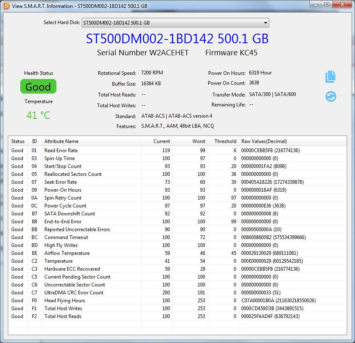The image size is (355, 343).
Task: Click raw value 000000001FA2 (8098)
Action: click(x=264, y=166)
